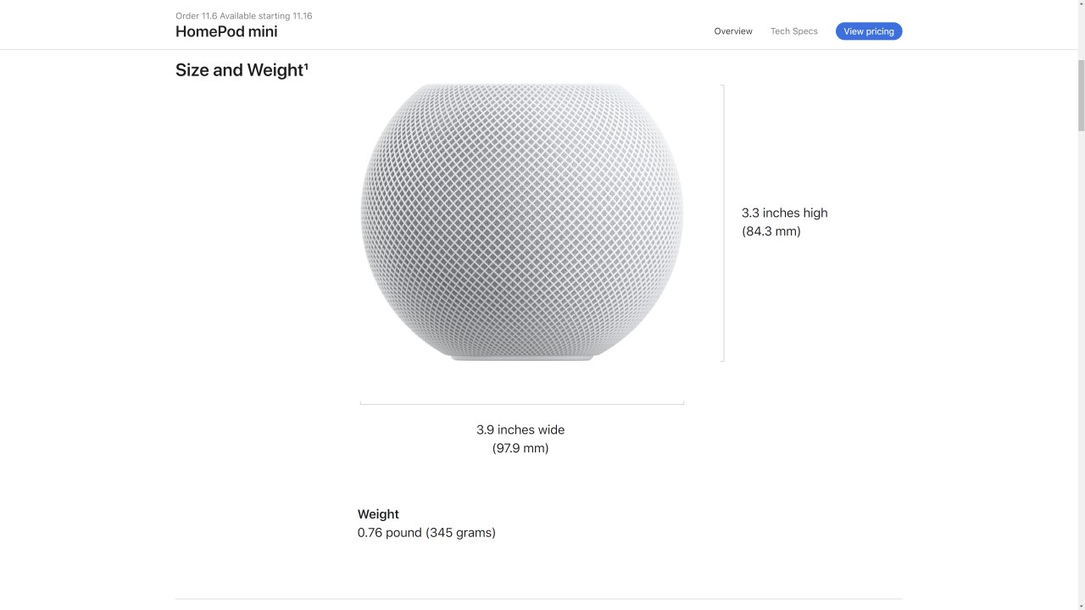Click the section divider line below Weight
This screenshot has height=610, width=1085.
point(538,599)
